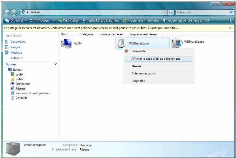The width and height of the screenshot is (236, 158).
Task: Click the Réseau value in details pane
Action: click(x=84, y=150)
